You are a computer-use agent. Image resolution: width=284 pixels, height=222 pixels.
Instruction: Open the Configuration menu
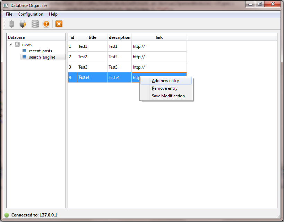pyautogui.click(x=31, y=14)
